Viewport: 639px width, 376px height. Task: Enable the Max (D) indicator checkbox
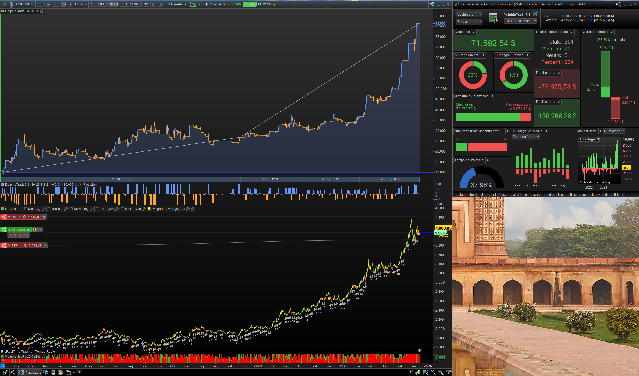pyautogui.click(x=26, y=209)
